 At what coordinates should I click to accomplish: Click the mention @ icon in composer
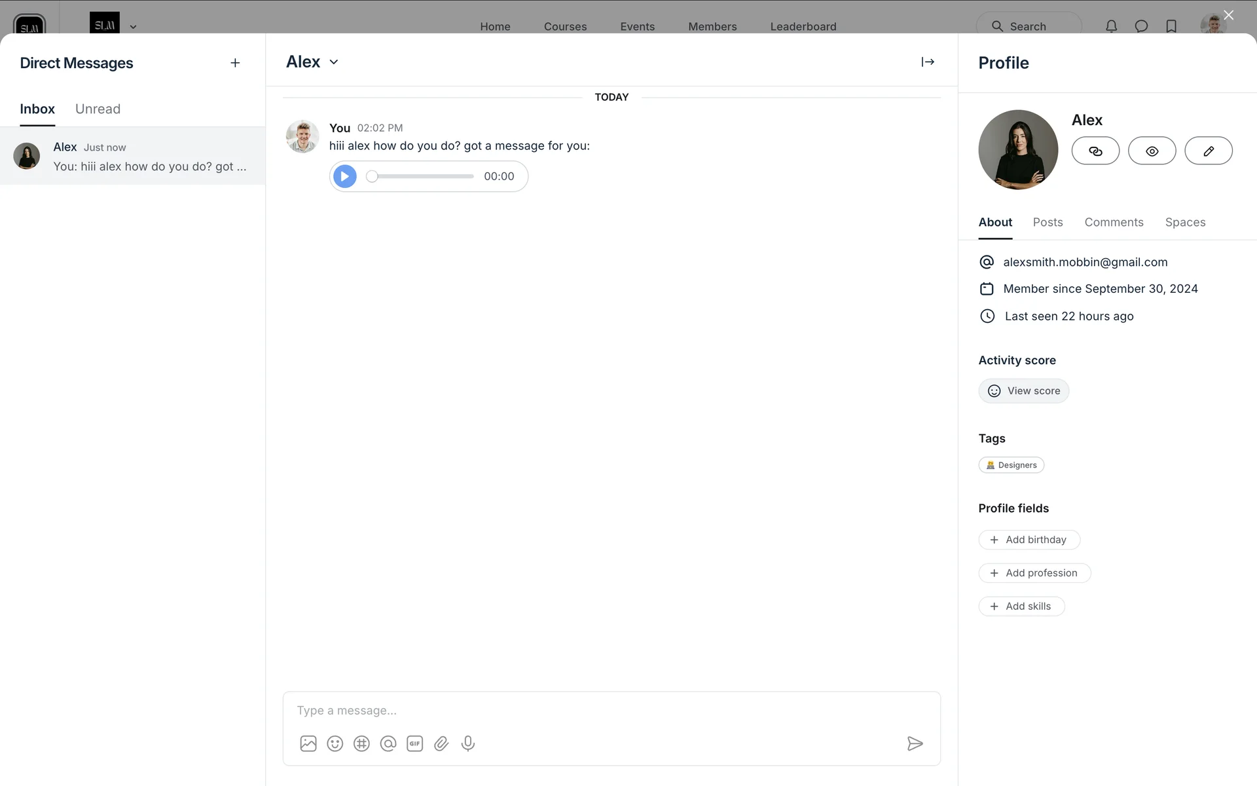[388, 743]
